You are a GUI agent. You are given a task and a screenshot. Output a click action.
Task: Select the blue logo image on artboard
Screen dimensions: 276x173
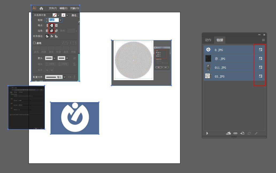(75, 118)
